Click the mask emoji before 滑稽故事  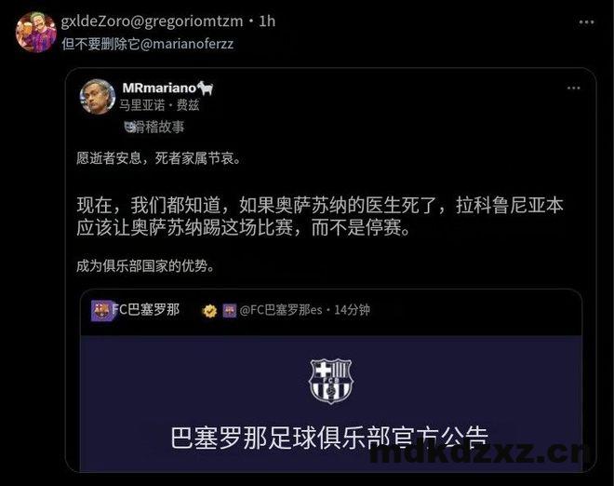pyautogui.click(x=129, y=127)
